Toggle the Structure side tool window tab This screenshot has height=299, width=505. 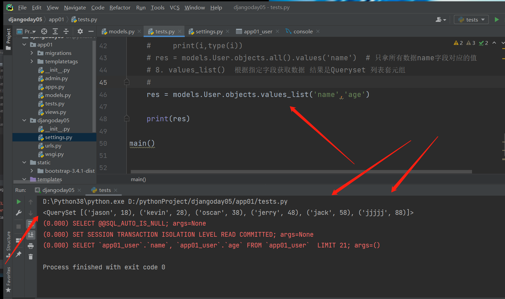pyautogui.click(x=8, y=244)
